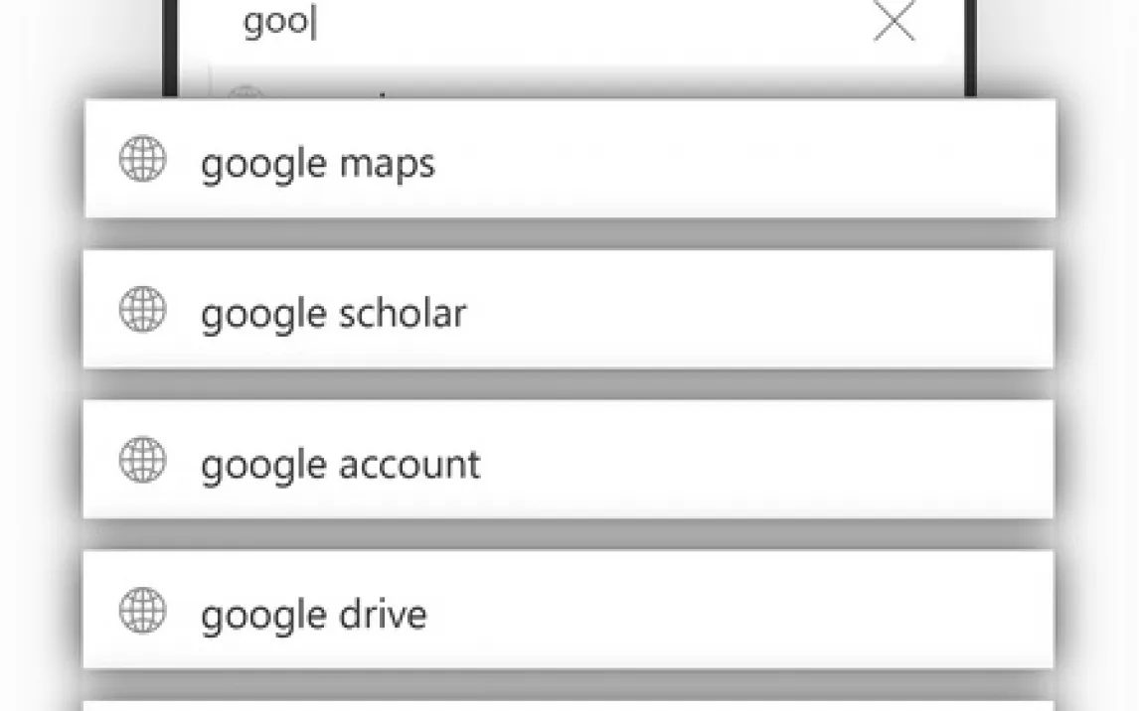Click the left edge of the google maps card
This screenshot has height=711, width=1139.
(x=96, y=160)
